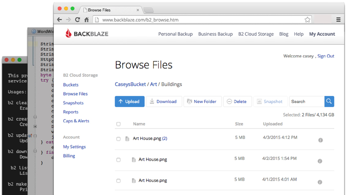Open Reports in the sidebar

[70, 112]
